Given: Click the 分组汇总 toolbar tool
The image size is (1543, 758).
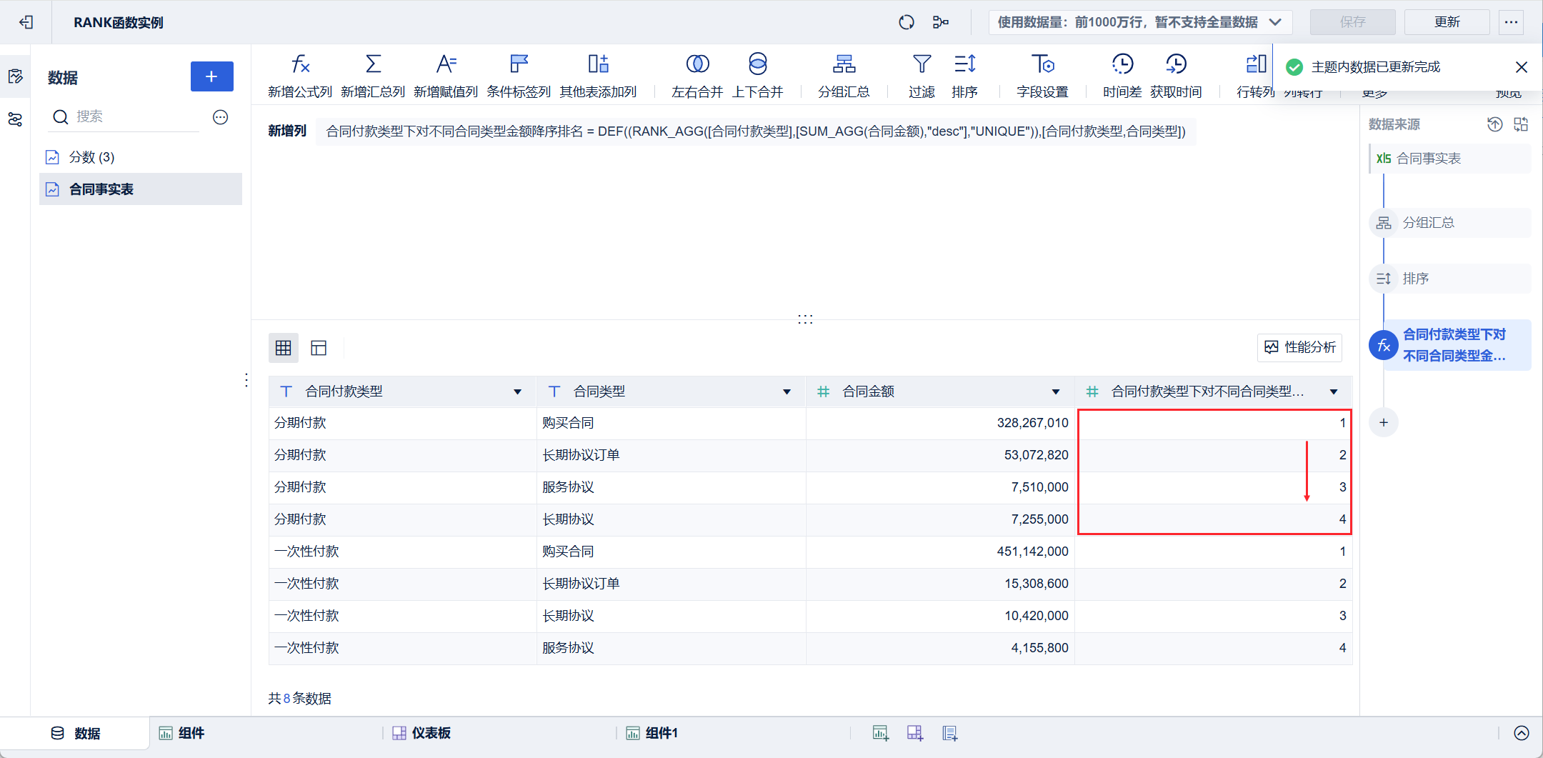Looking at the screenshot, I should click(844, 75).
